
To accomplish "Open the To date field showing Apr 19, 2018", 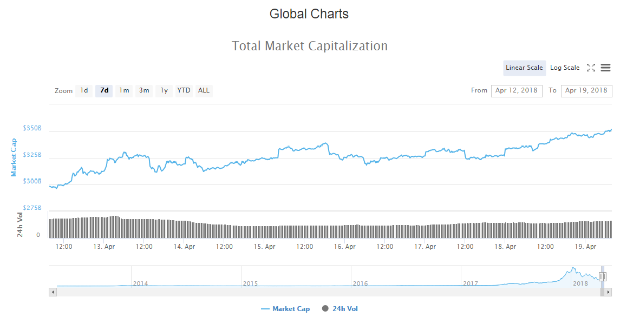I will [586, 90].
